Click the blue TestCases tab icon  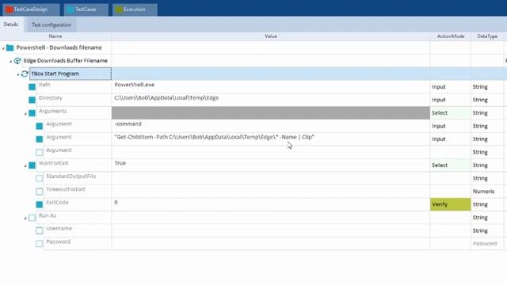(x=71, y=9)
